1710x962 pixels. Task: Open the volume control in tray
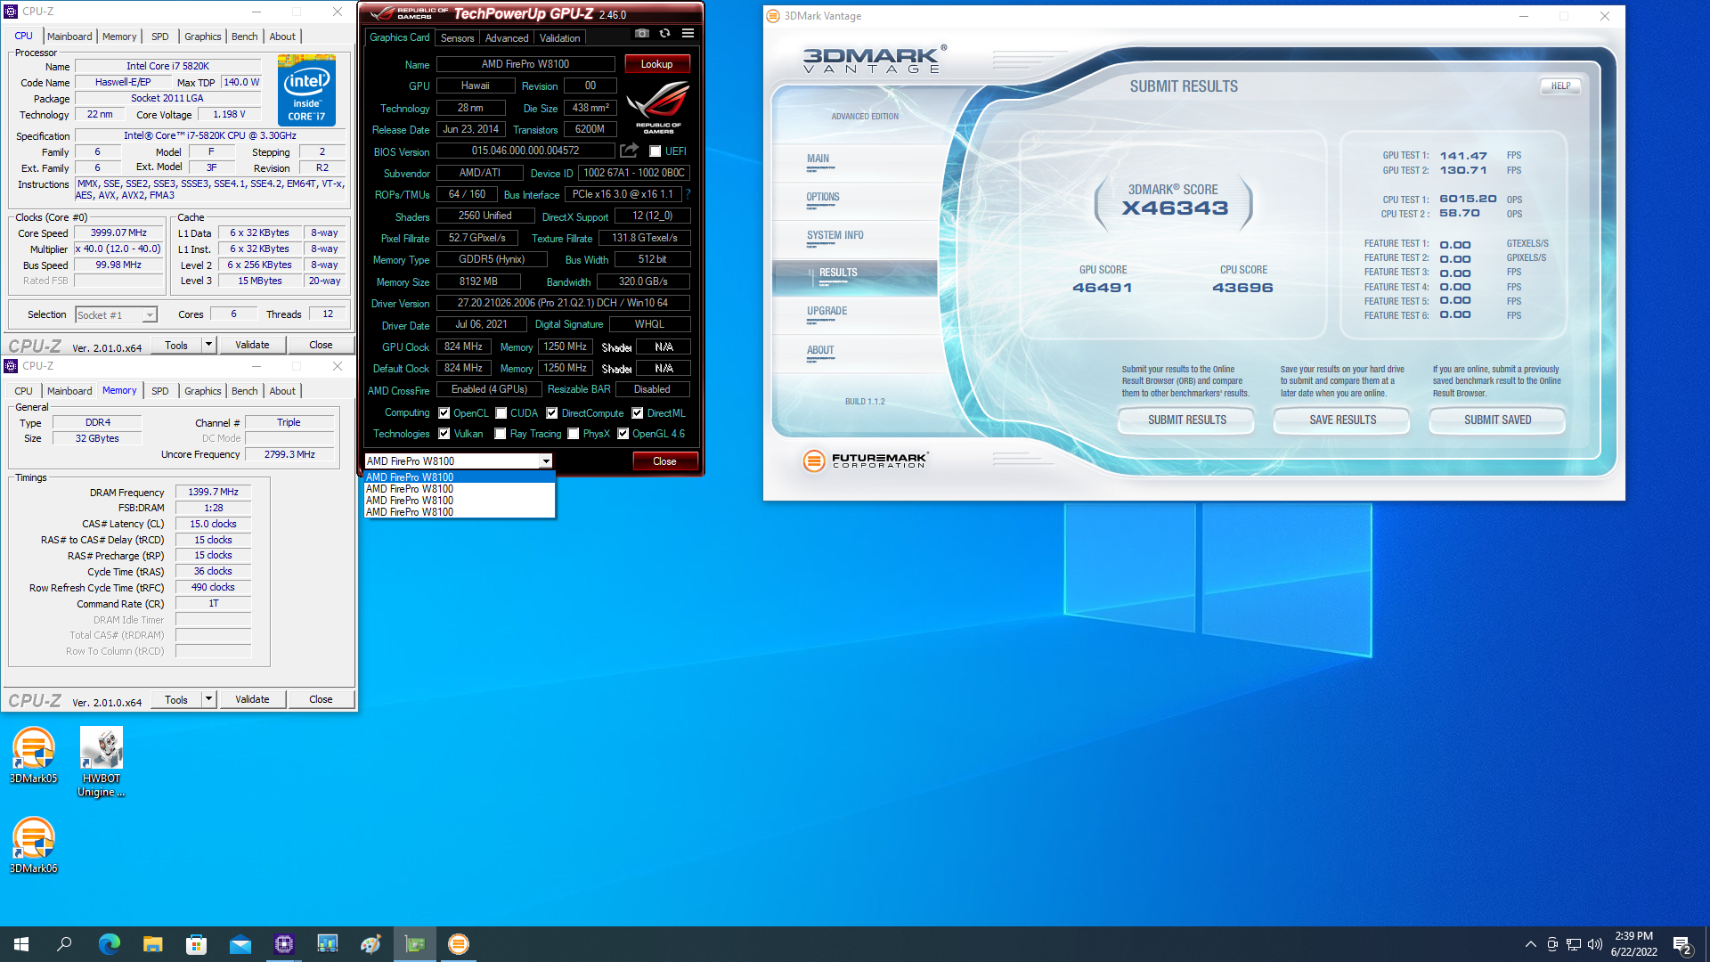pos(1595,944)
